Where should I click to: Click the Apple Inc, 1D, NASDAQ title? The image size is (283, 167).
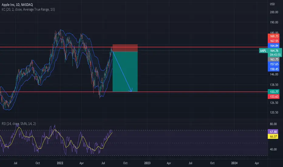coord(17,5)
